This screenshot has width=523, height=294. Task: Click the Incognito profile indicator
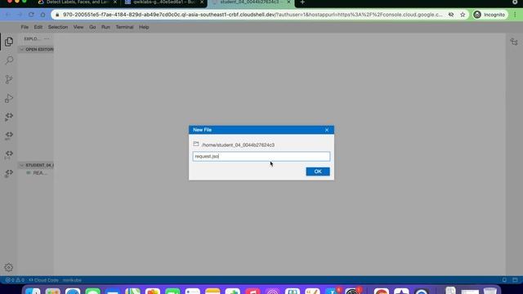pos(489,15)
